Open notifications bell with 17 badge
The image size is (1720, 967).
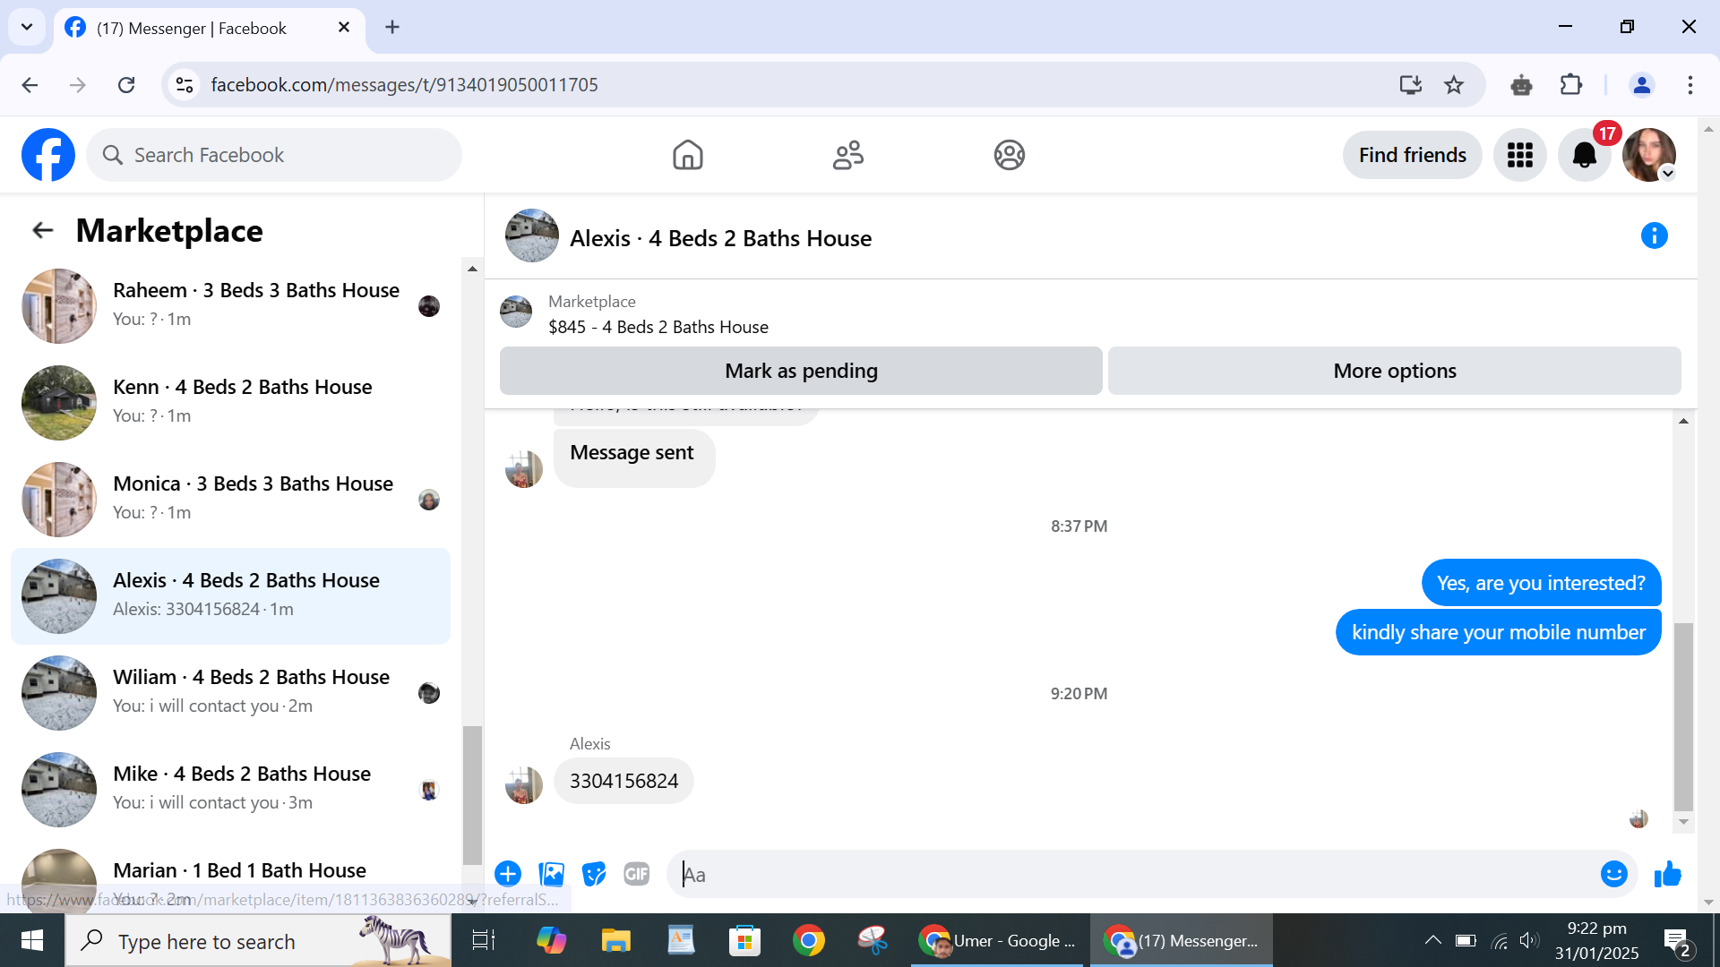click(1585, 155)
